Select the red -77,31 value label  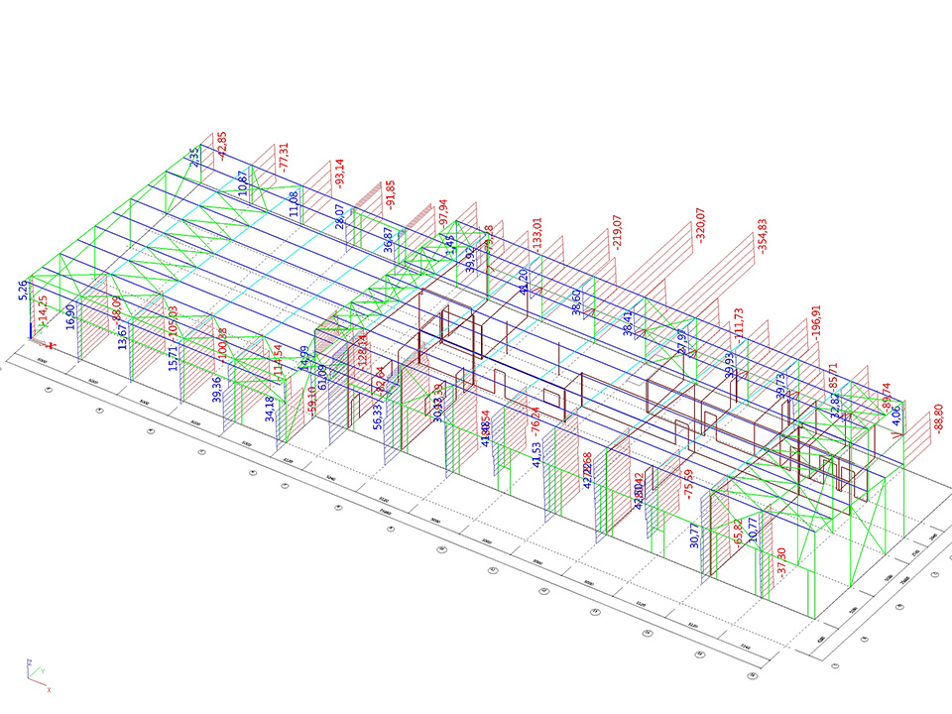click(284, 158)
